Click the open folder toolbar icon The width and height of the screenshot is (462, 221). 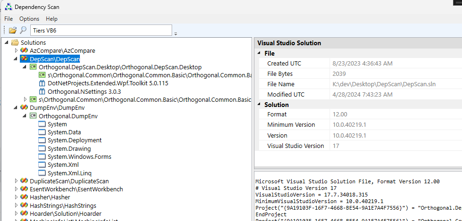click(x=13, y=30)
